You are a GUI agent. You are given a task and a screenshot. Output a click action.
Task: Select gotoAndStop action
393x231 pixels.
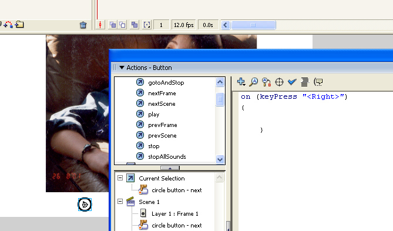point(166,82)
